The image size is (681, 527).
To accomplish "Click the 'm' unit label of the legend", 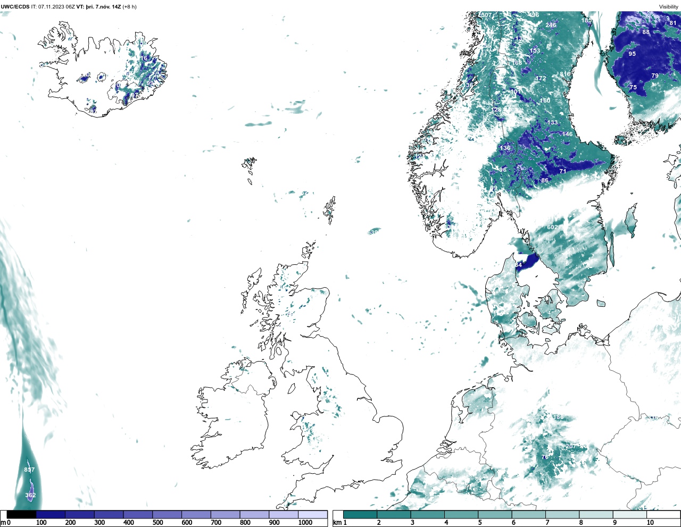I will 3,523.
